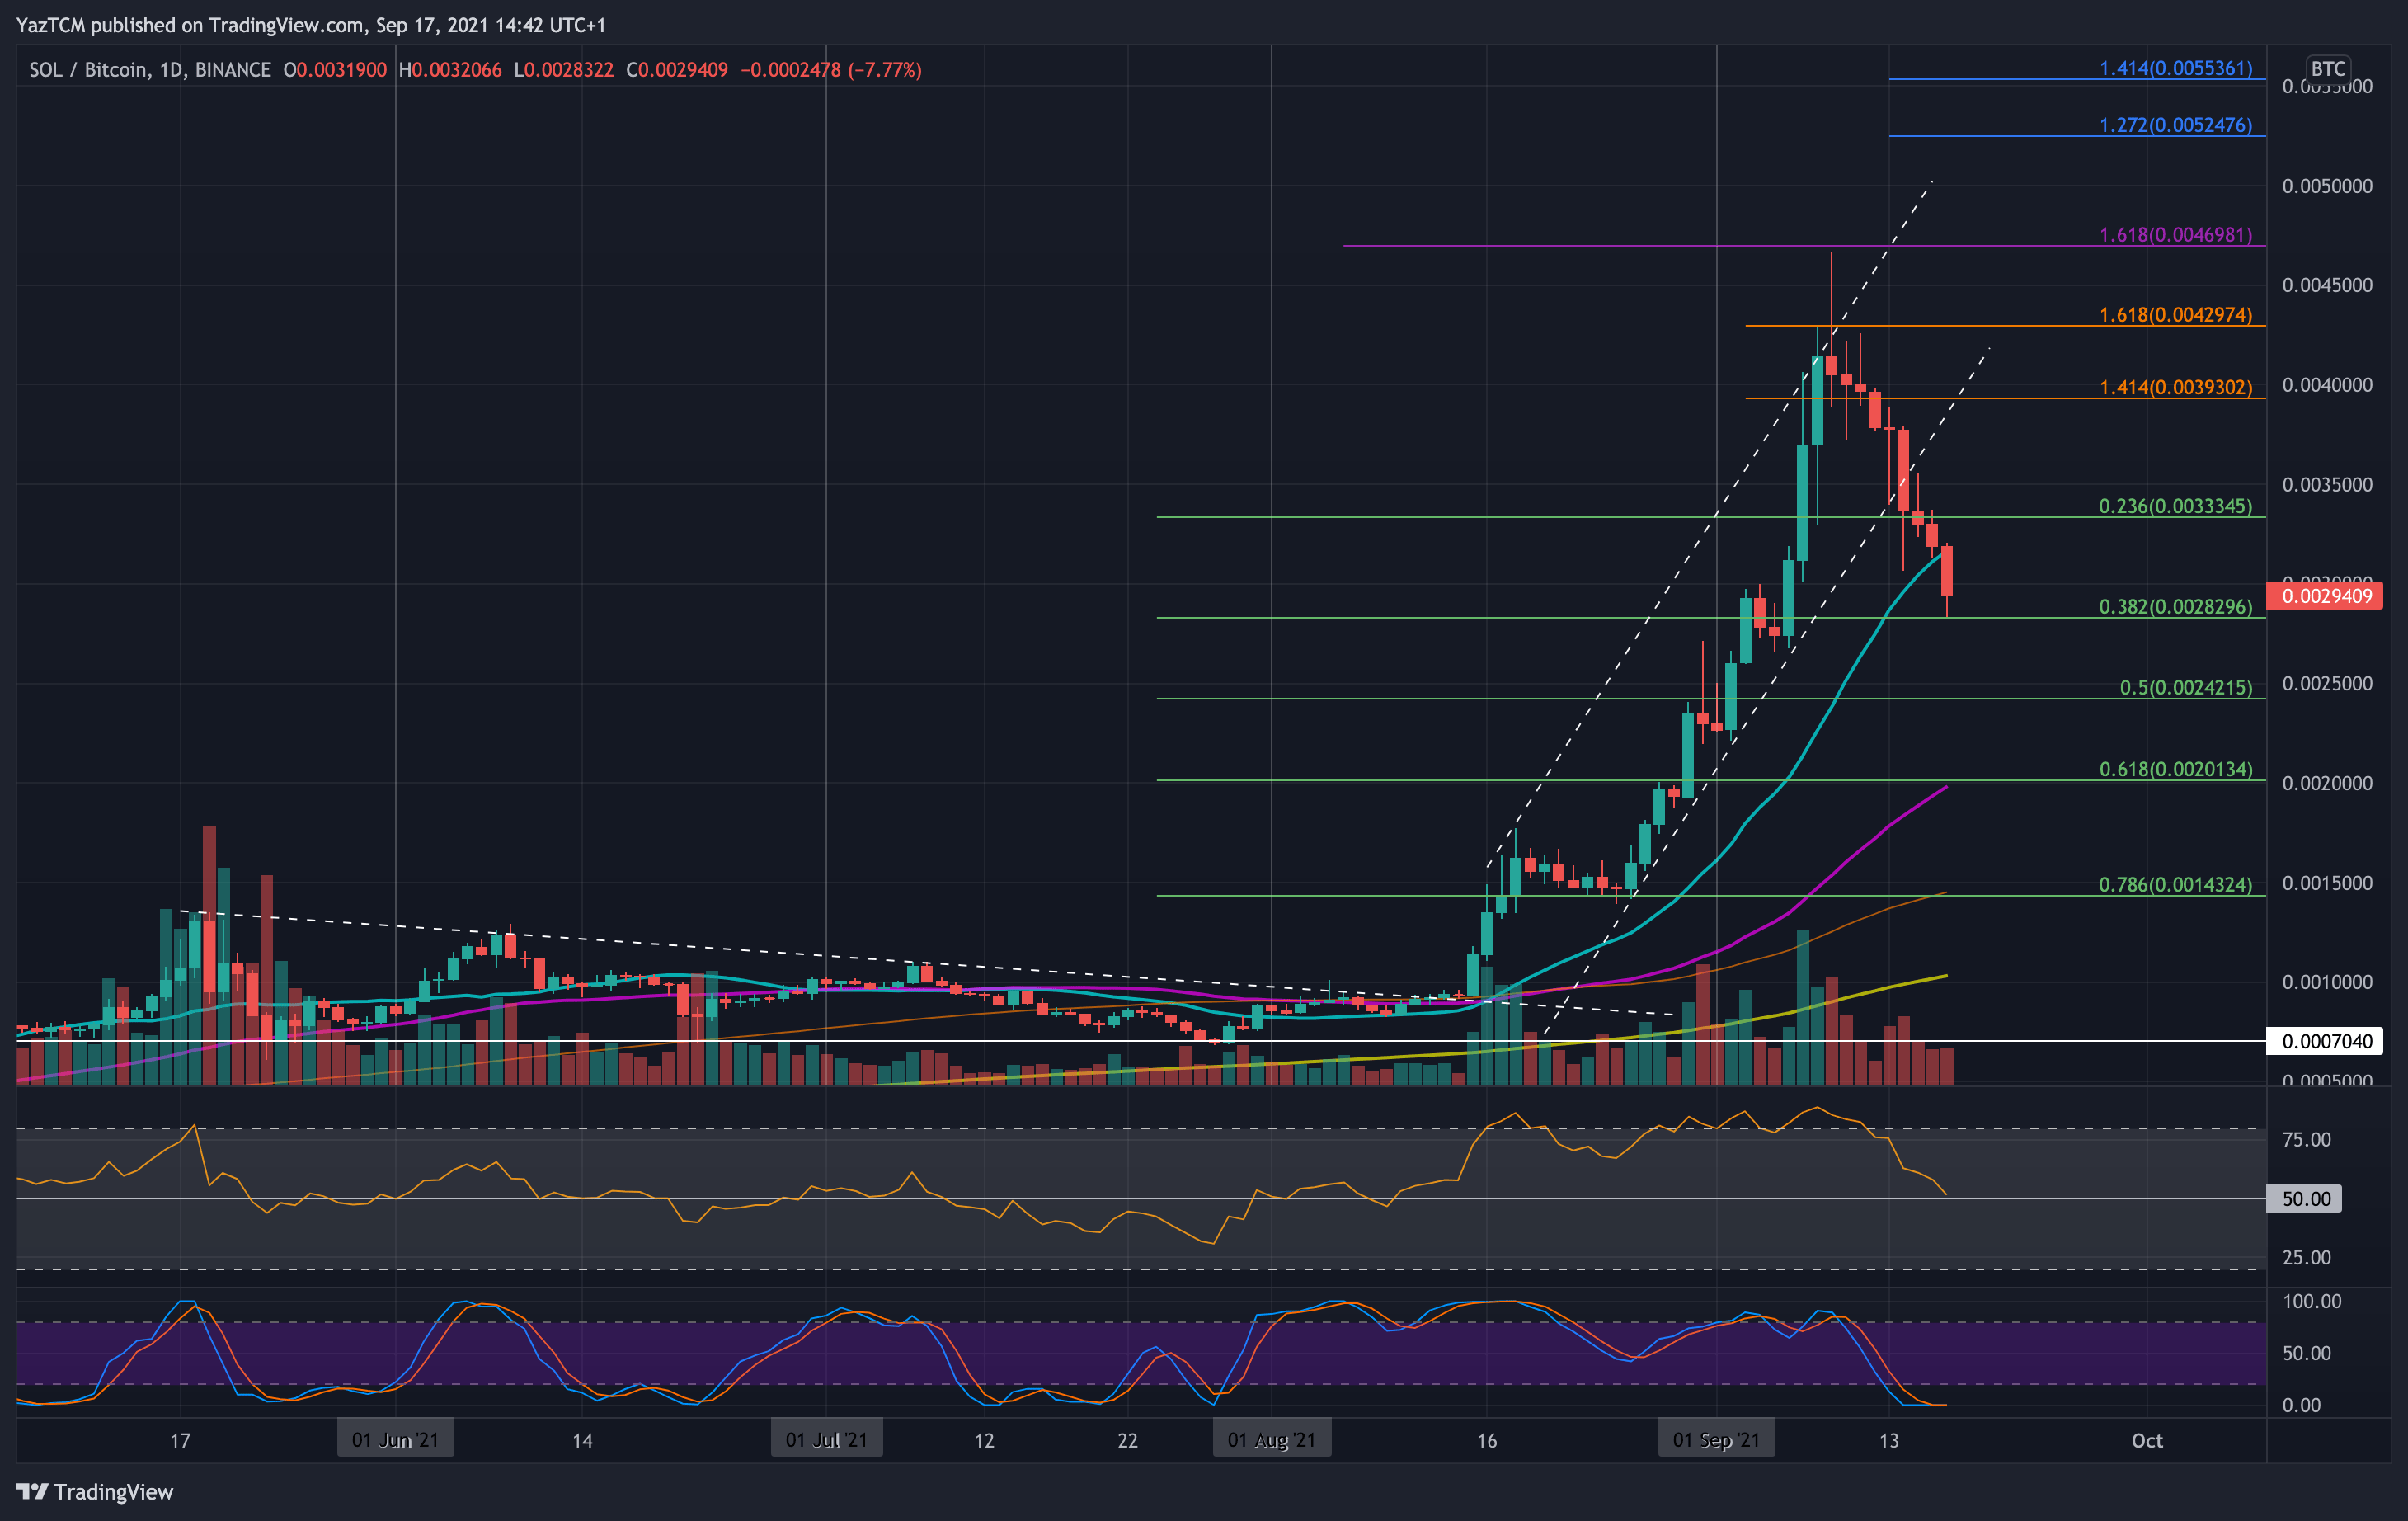Viewport: 2408px width, 1521px height.
Task: Select the red current price label 0.0029409
Action: [x=2325, y=597]
